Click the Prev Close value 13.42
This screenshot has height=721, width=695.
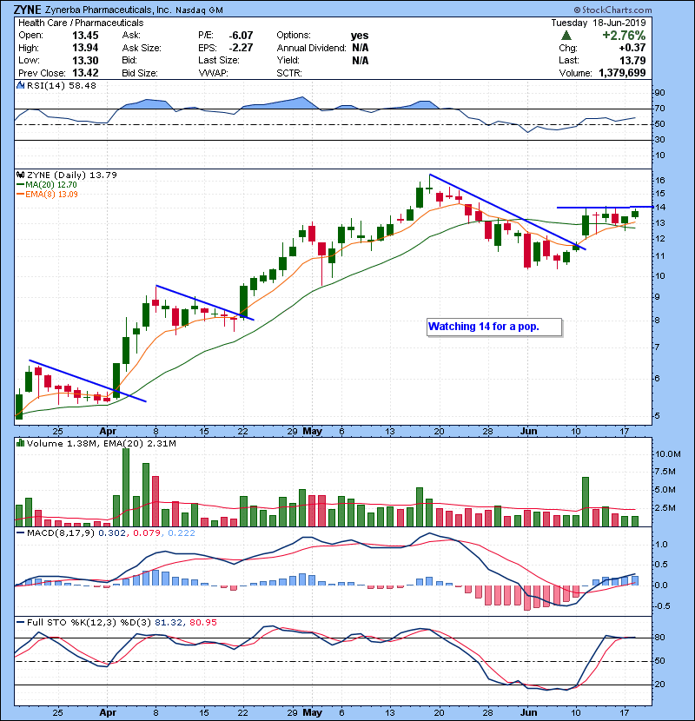(x=85, y=73)
